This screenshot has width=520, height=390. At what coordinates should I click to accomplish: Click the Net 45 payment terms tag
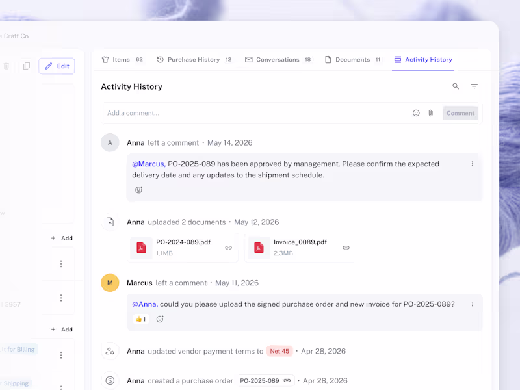[x=279, y=351]
